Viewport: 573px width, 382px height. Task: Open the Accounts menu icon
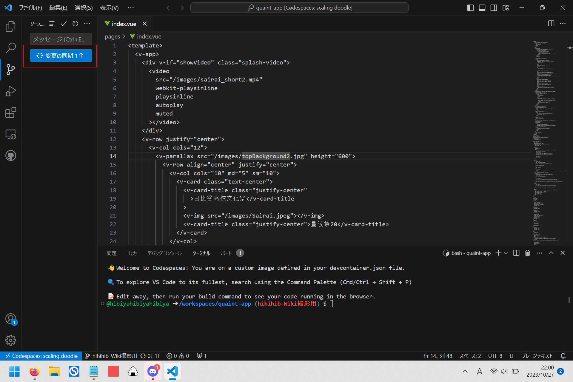pos(11,319)
